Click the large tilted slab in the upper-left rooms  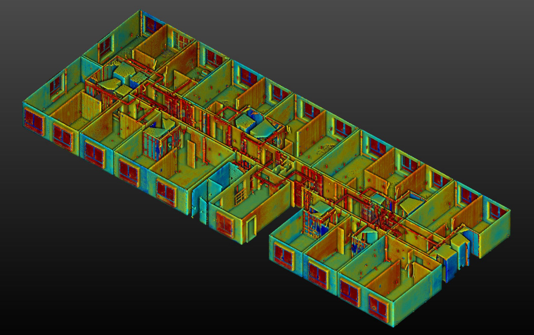coord(111,84)
